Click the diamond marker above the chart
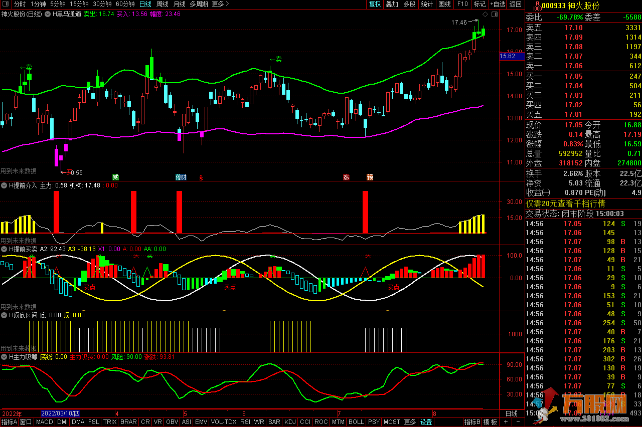The height and width of the screenshot is (427, 642). [x=484, y=14]
